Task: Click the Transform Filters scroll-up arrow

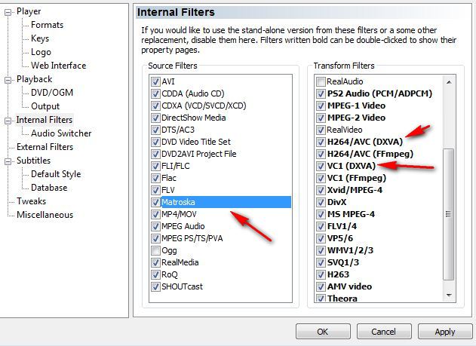Action: click(x=449, y=82)
